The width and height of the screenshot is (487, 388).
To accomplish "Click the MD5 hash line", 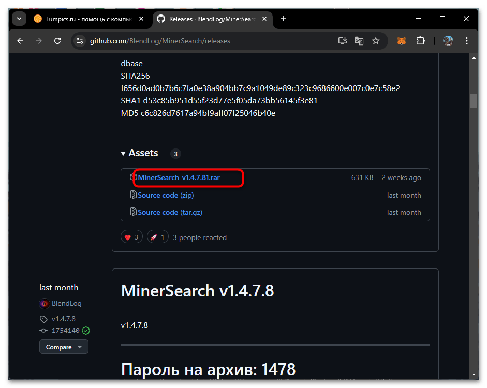I will pos(198,113).
